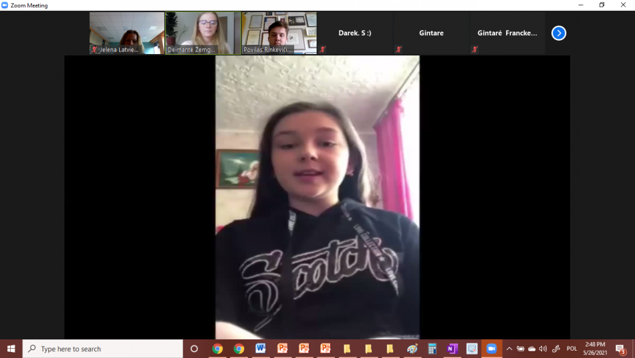635x358 pixels.
Task: Select Gintarė Francke... participant tile
Action: tap(507, 33)
